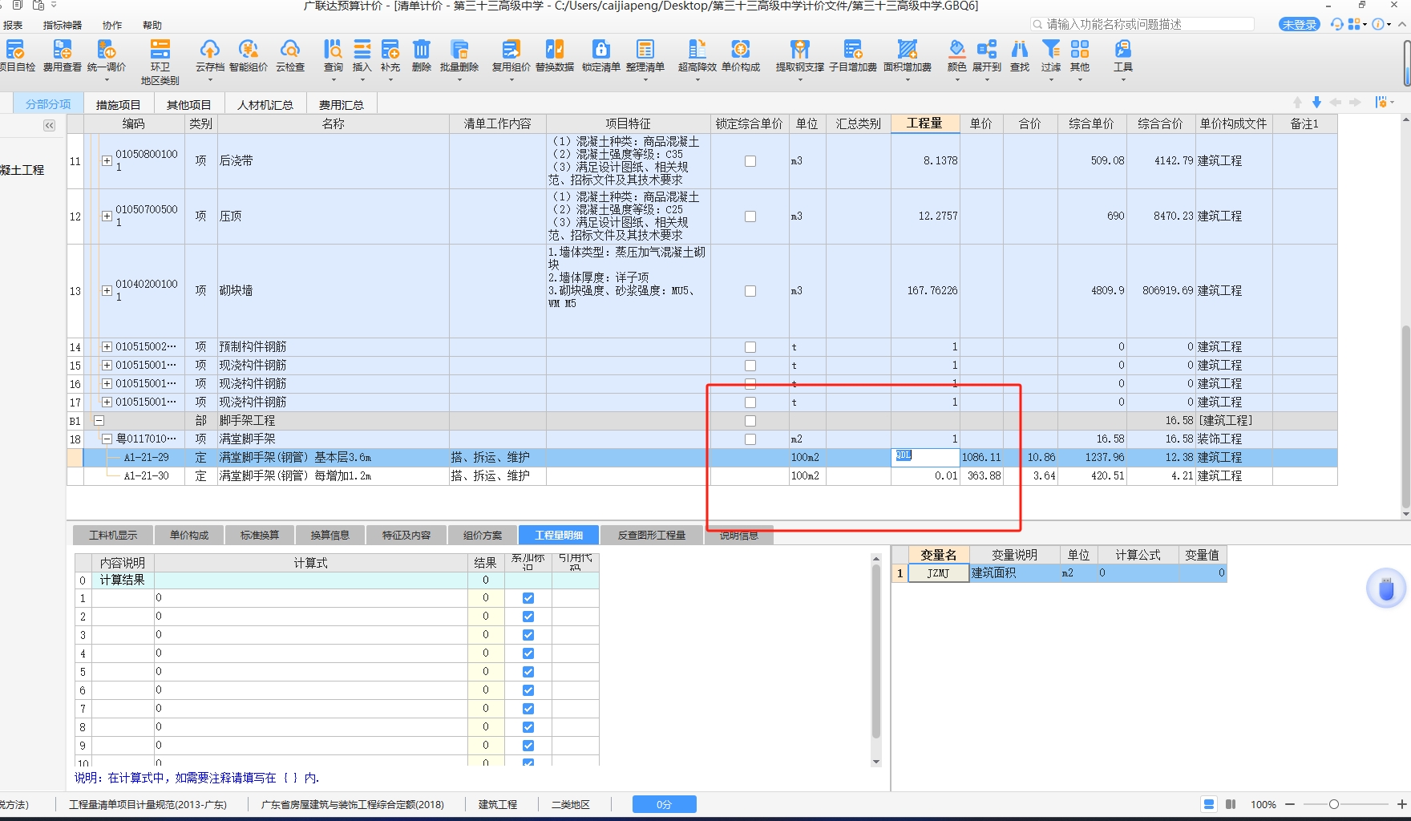Toggle lock checkbox for 满堂脚手架 row 18

tap(750, 439)
